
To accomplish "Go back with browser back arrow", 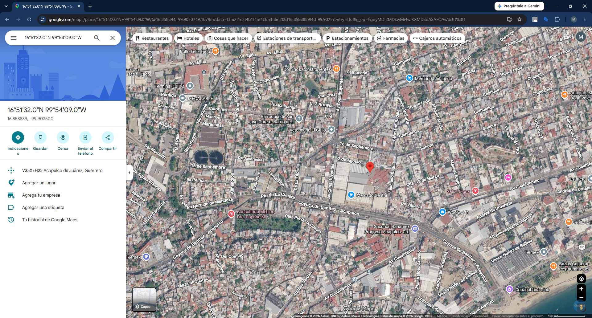I will pyautogui.click(x=7, y=19).
